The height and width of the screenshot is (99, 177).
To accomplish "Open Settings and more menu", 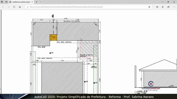I will [174, 7].
